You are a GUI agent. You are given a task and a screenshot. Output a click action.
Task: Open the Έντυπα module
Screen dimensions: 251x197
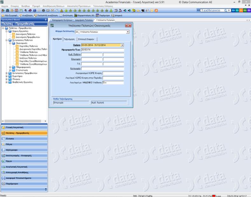pos(24,139)
